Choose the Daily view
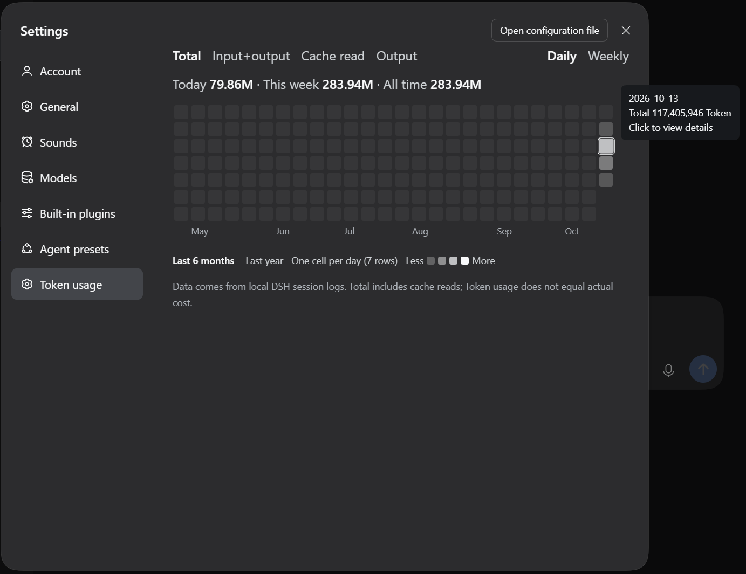Screen dimensions: 746x574 tap(562, 56)
